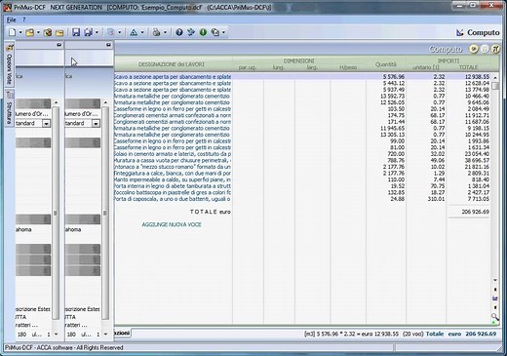Expand the Print dropdown arrow

[x=165, y=32]
